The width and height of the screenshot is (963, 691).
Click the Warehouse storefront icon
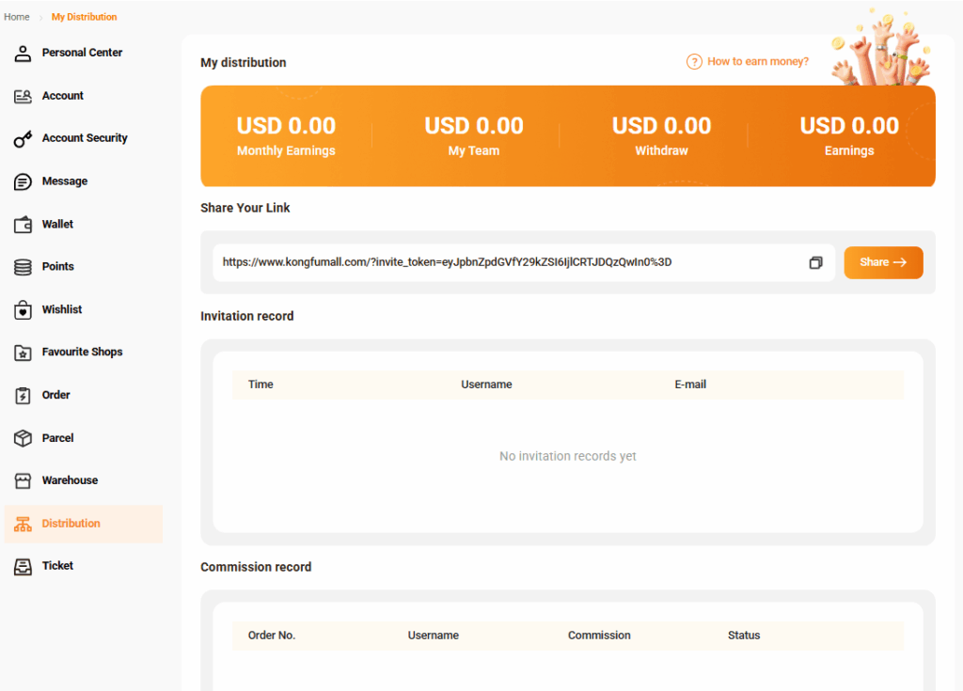click(24, 480)
